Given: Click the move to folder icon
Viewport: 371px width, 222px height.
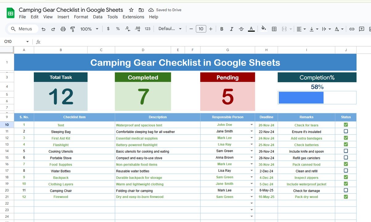Looking at the screenshot, I should coord(141,10).
